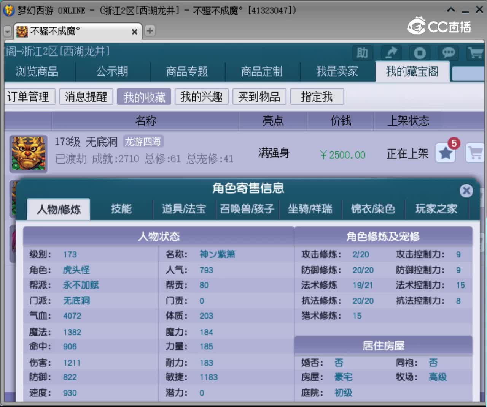Switch to the 坐骑/祥瑞 tab
Image resolution: width=487 pixels, height=407 pixels.
pos(310,209)
